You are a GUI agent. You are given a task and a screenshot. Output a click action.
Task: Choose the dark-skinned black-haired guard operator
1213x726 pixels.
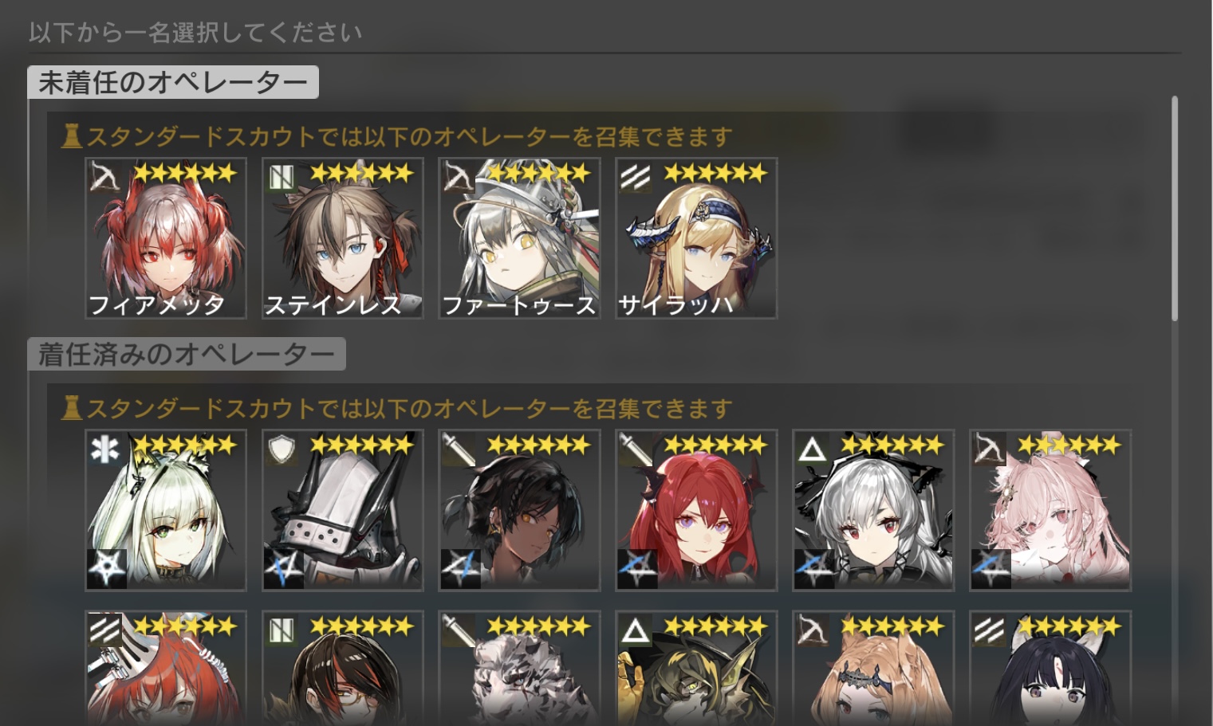519,510
